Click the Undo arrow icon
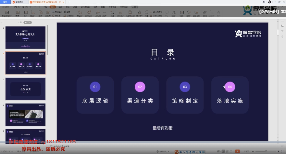The height and width of the screenshot is (154, 286). click(31, 7)
